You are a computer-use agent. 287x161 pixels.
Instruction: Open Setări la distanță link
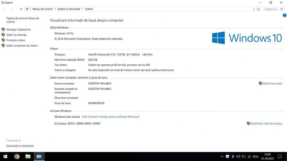pyautogui.click(x=16, y=35)
